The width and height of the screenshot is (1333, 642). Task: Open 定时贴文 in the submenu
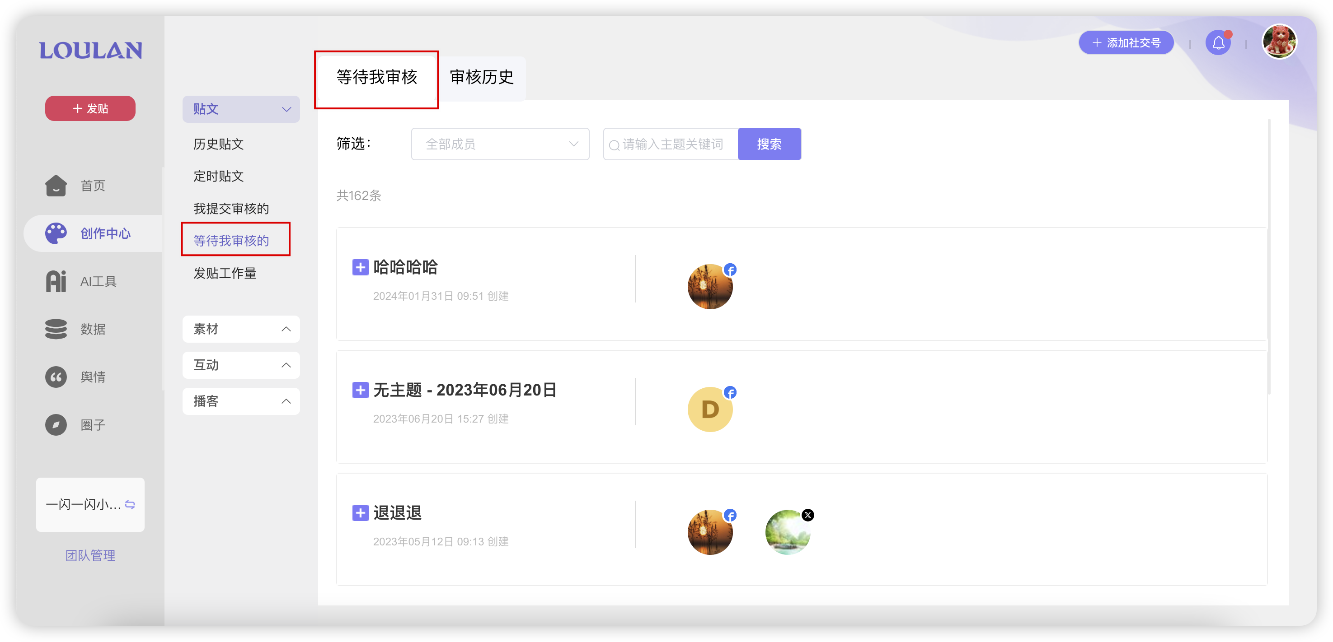218,176
